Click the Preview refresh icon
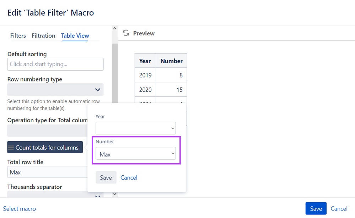The width and height of the screenshot is (355, 218). tap(126, 33)
